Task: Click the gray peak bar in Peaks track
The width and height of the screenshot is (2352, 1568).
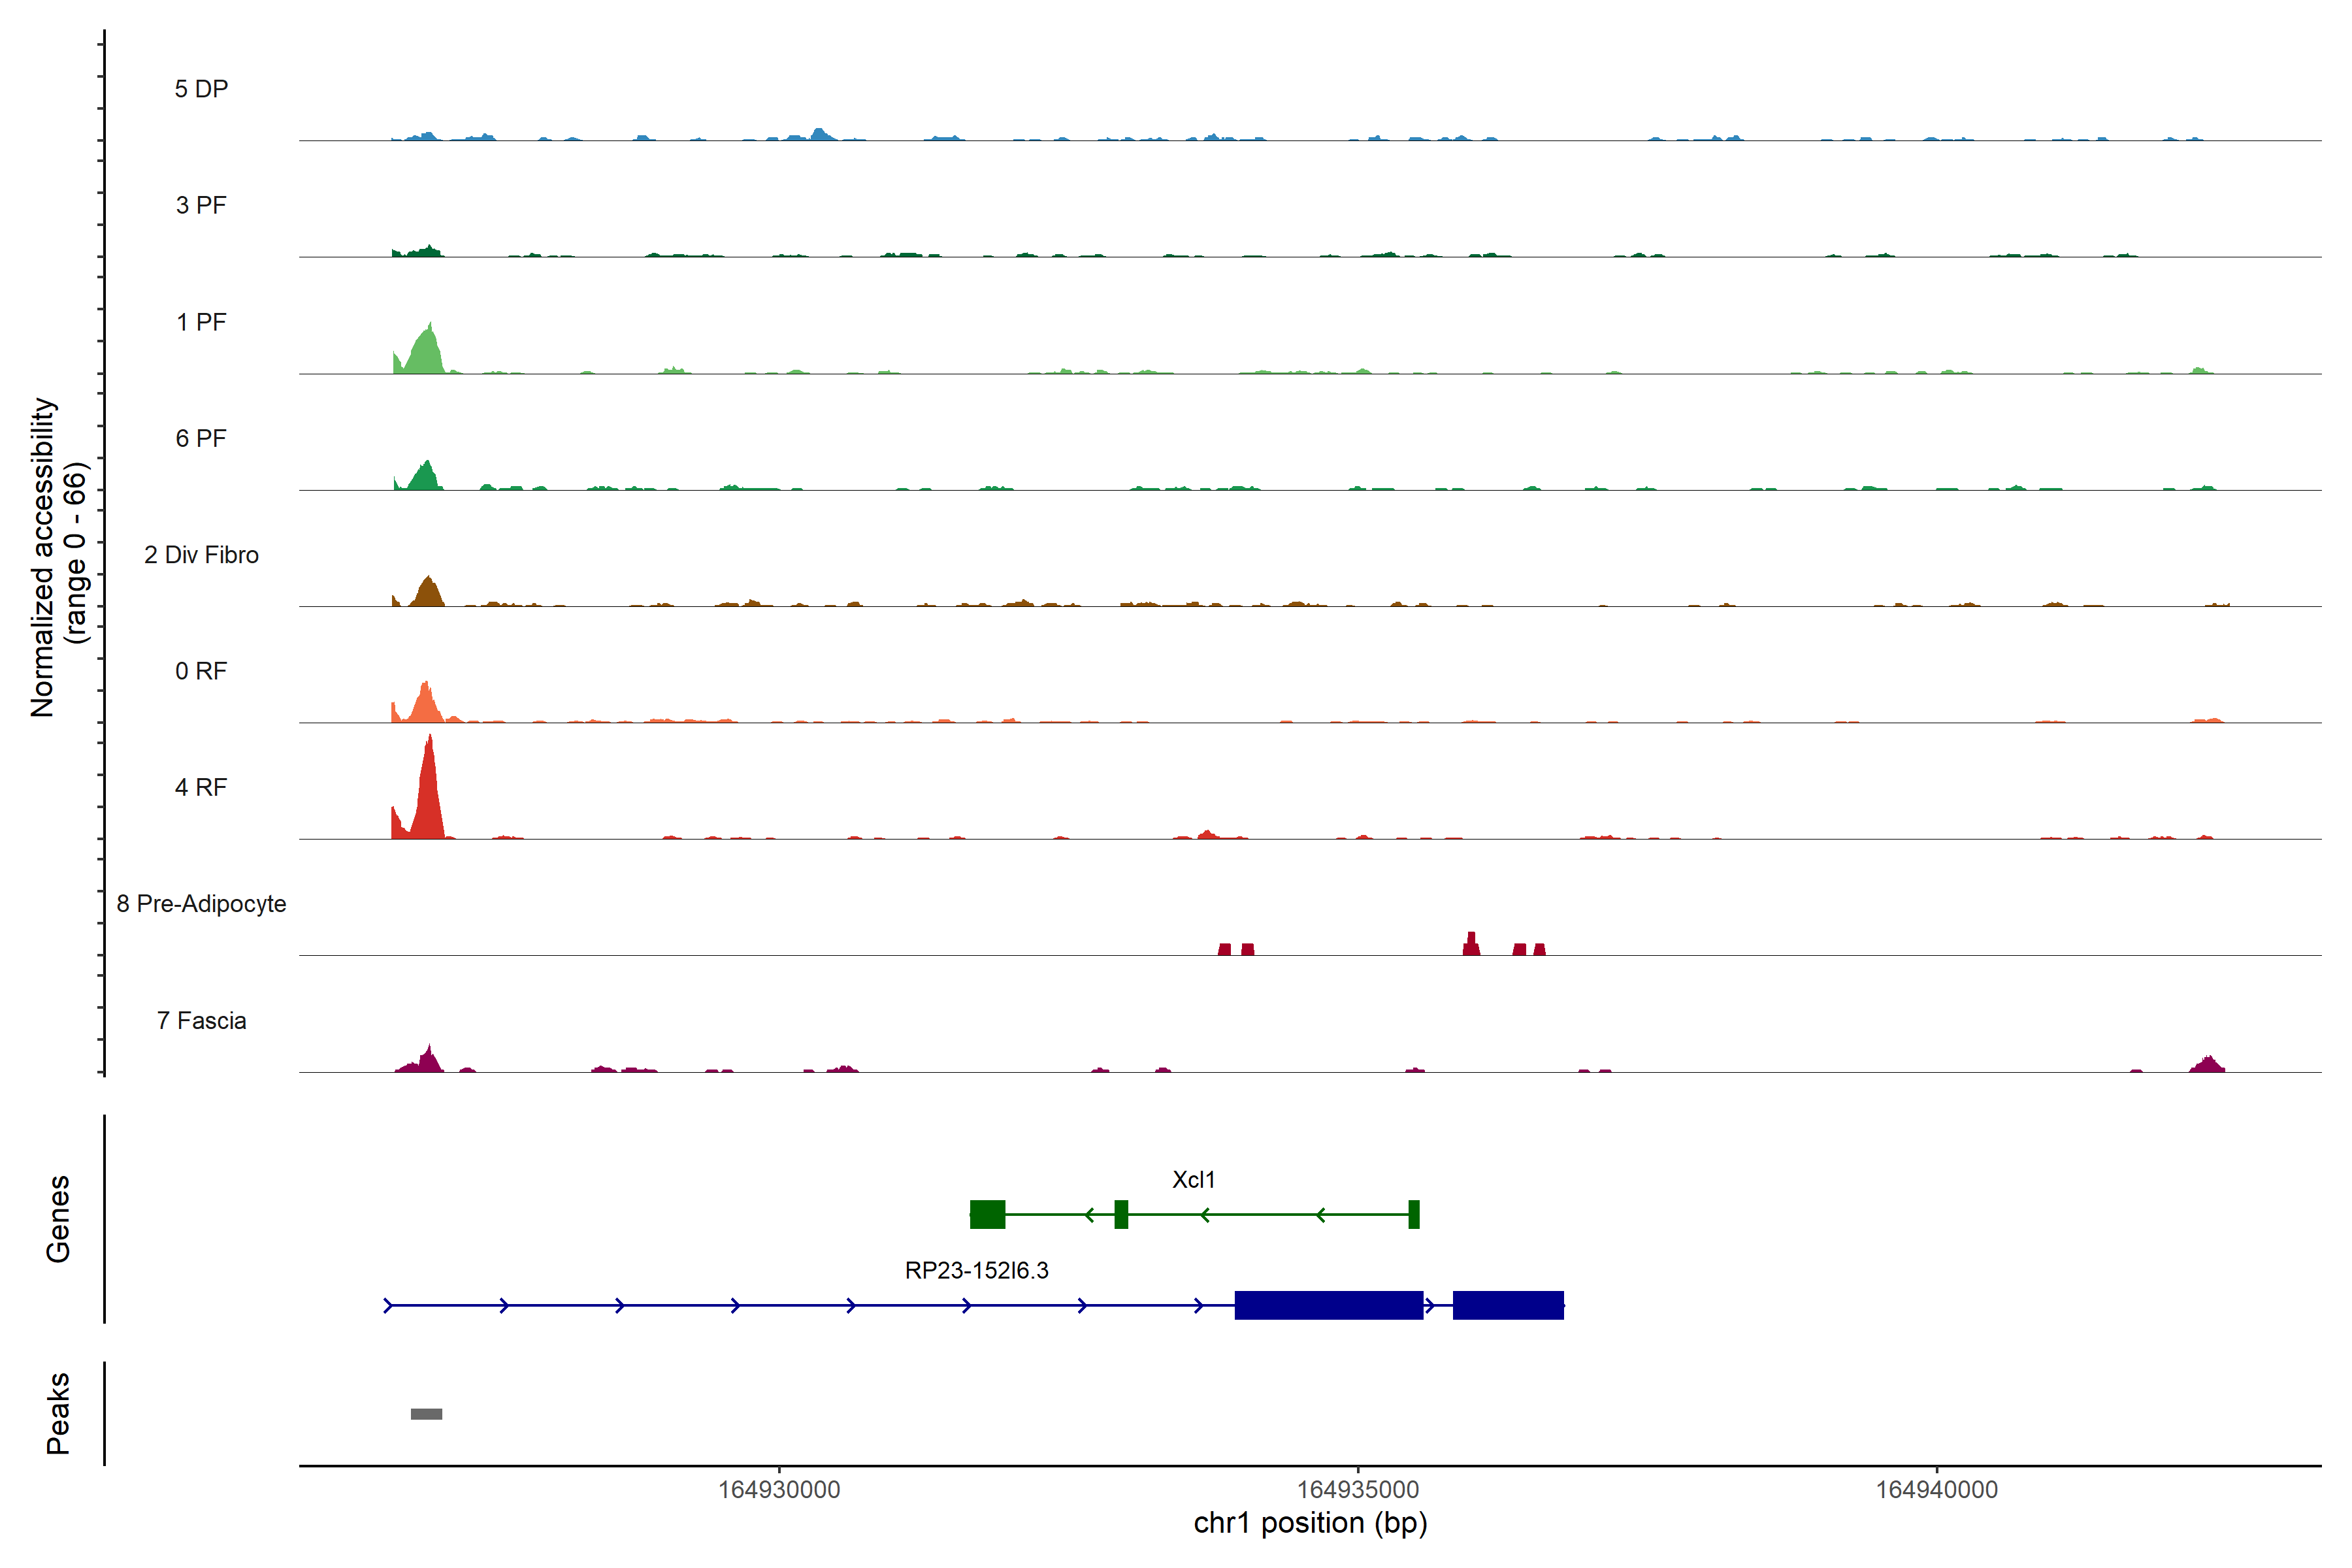Action: 426,1413
